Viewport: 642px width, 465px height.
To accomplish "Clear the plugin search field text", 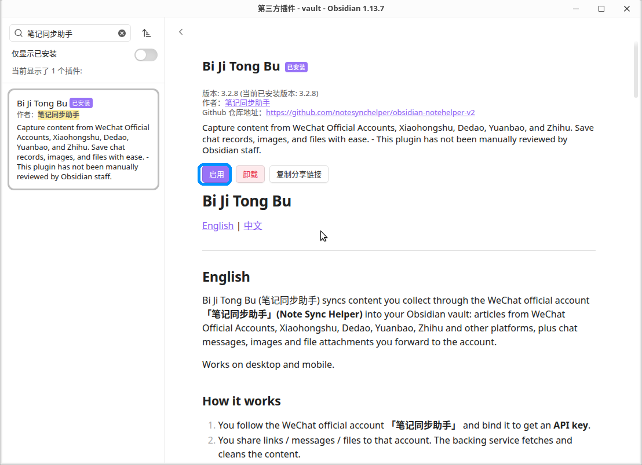I will point(122,34).
